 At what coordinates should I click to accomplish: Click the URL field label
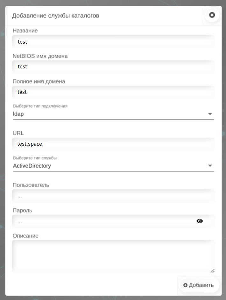18,133
